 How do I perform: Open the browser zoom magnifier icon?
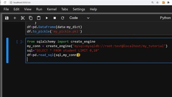[152, 2]
